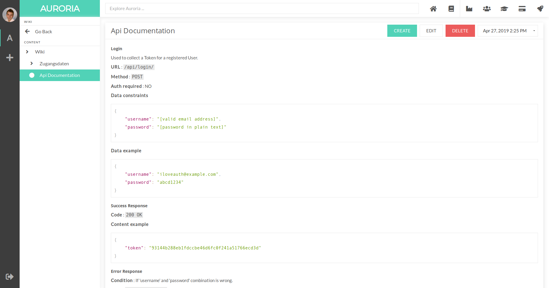Select the Api Documentation tree item
The image size is (549, 288).
coord(60,75)
